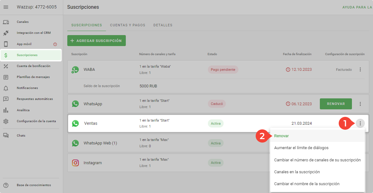The width and height of the screenshot is (373, 193).
Task: Choose Aumentar el límite de diálogos
Action: click(x=301, y=148)
